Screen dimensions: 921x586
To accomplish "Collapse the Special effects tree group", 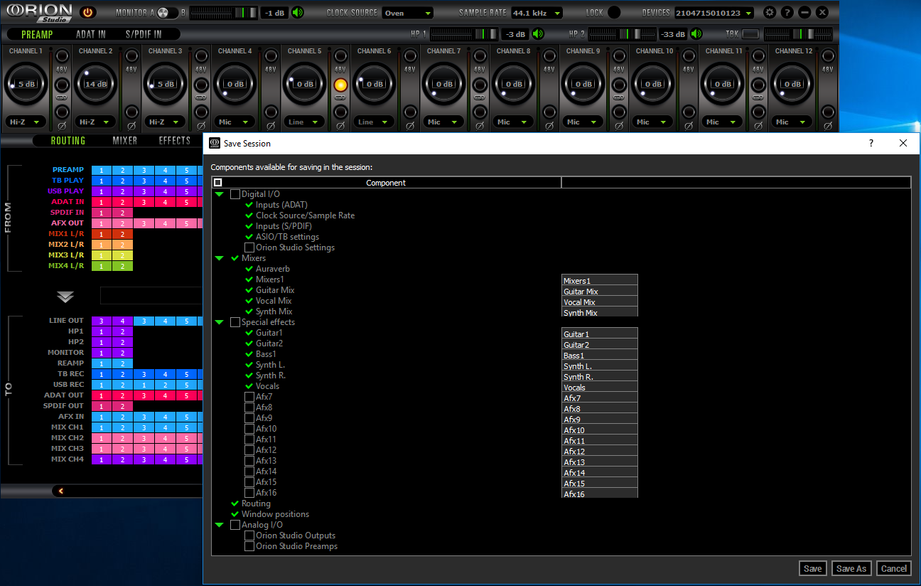I will click(220, 322).
